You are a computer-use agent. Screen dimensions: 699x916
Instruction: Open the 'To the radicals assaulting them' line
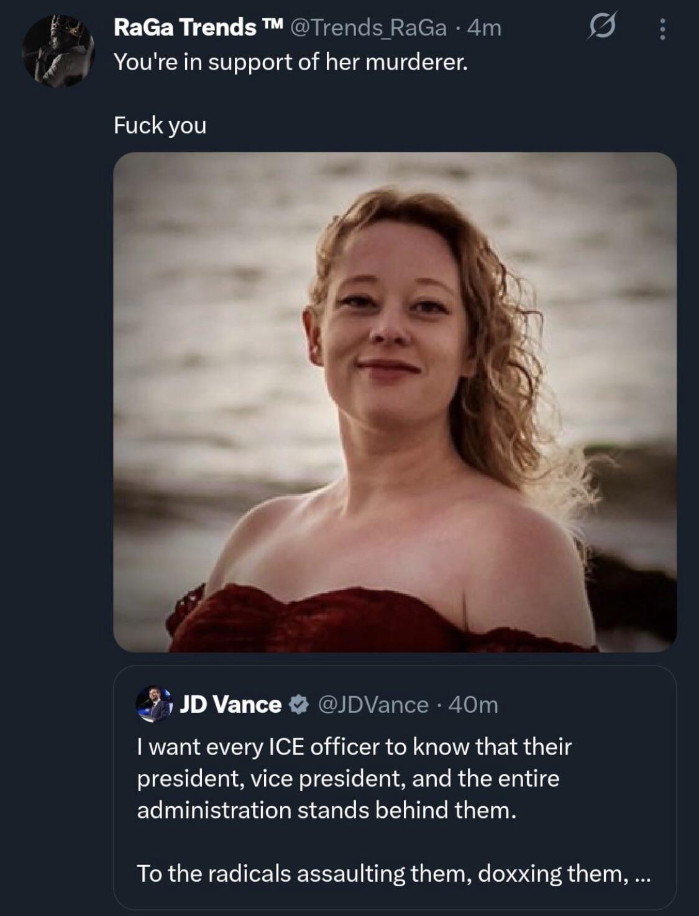(x=379, y=873)
